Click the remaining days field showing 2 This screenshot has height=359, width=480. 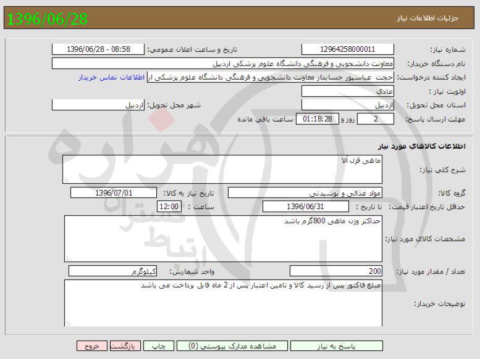376,118
